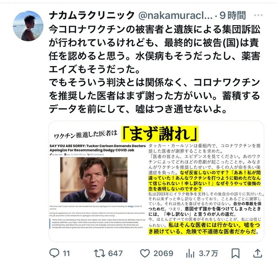This screenshot has width=277, height=264.
Task: Open view analytics bar chart icon
Action: 190,253
